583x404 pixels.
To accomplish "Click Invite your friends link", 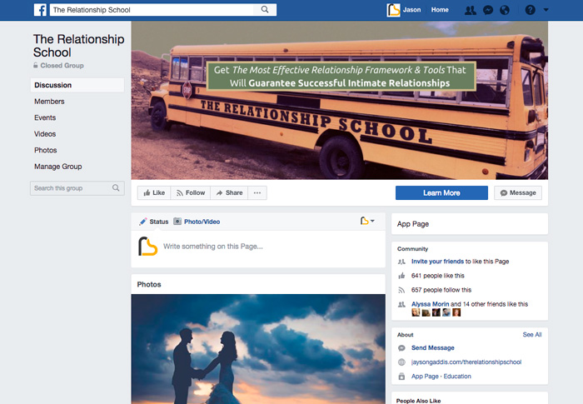I will click(x=437, y=262).
